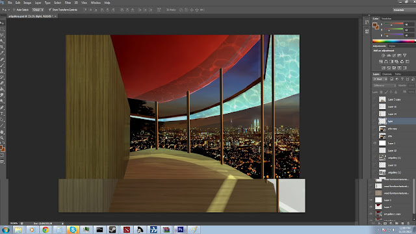
Task: Open the Group auto-select dropdown
Action: [x=38, y=10]
